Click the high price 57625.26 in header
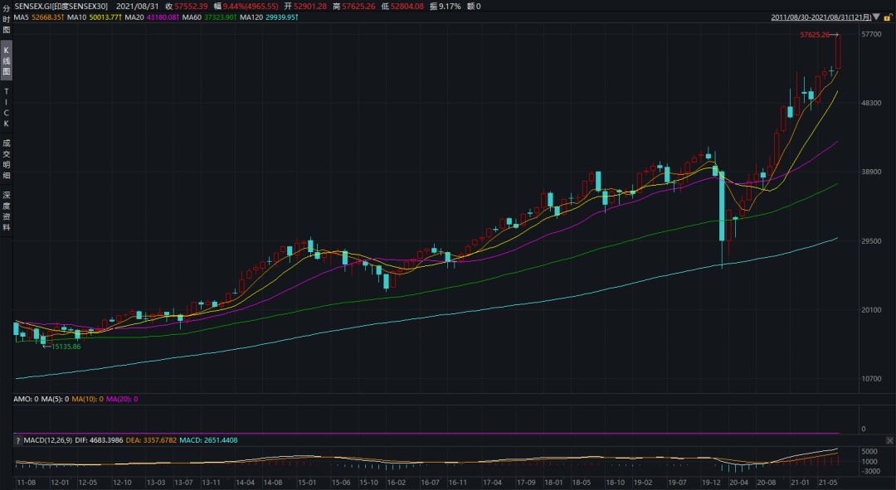The height and width of the screenshot is (490, 896). 358,7
